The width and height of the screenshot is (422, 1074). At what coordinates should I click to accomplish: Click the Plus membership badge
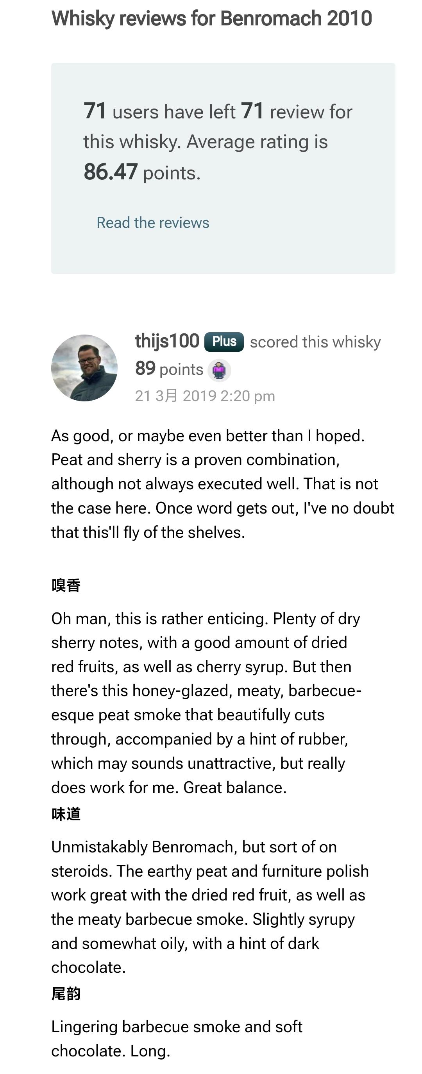pos(224,342)
